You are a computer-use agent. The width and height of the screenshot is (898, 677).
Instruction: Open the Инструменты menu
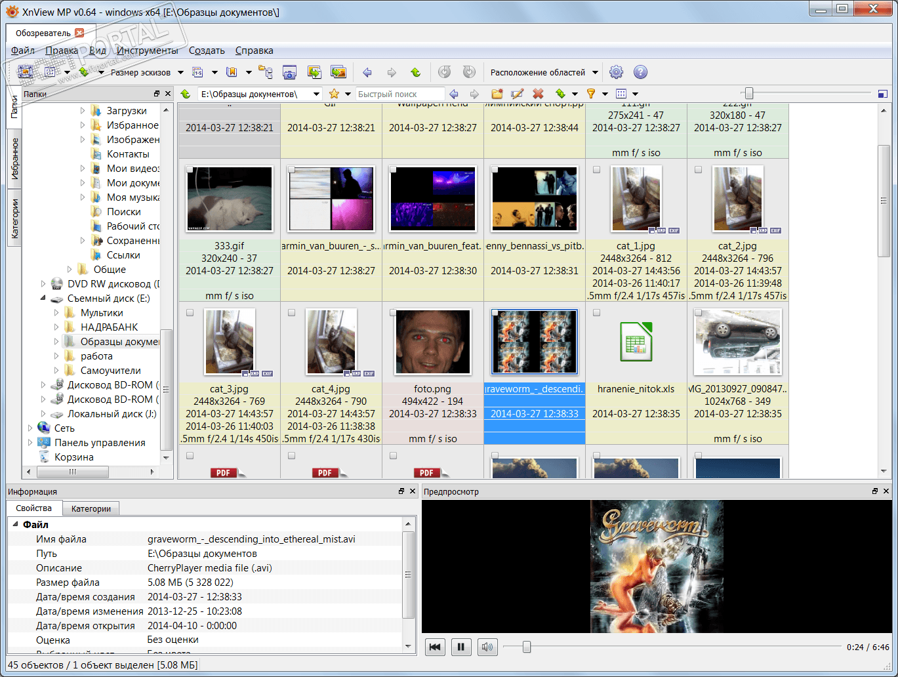click(147, 51)
